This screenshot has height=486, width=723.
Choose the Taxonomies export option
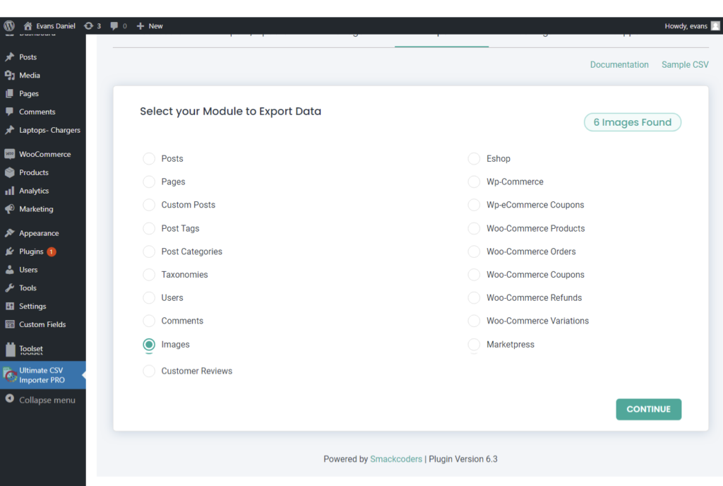pyautogui.click(x=149, y=274)
